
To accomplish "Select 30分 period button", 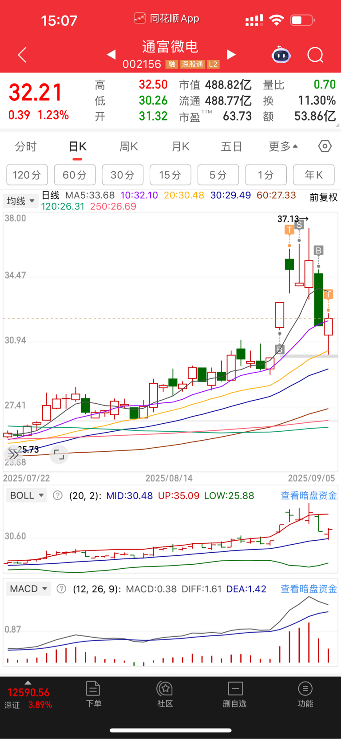I will 123,175.
